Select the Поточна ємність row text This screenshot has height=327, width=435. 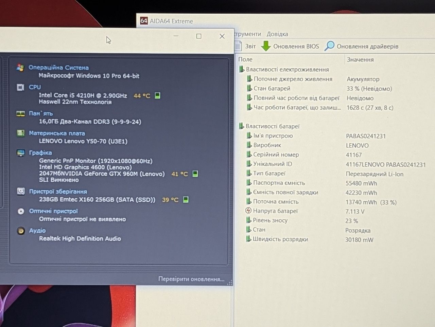pos(276,201)
